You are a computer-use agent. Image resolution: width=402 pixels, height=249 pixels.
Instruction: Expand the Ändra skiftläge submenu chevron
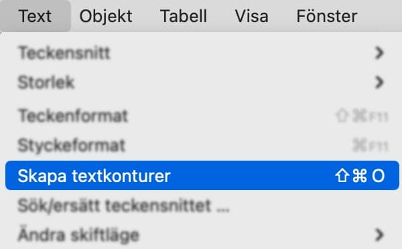379,235
